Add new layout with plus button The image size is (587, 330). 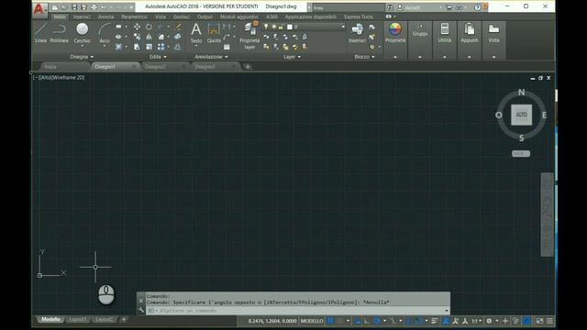coord(124,319)
